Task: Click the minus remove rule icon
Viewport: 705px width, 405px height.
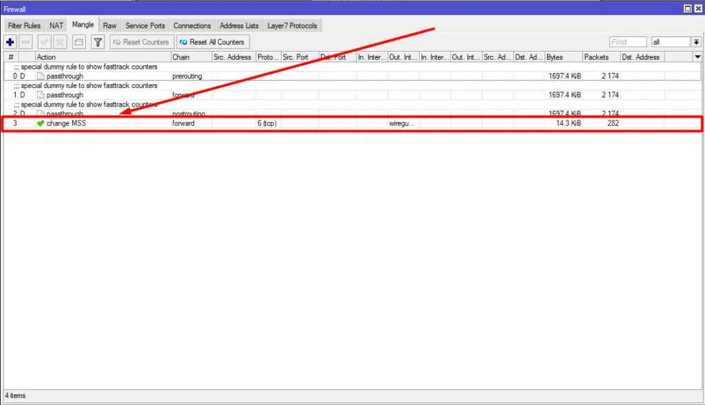Action: coord(25,42)
